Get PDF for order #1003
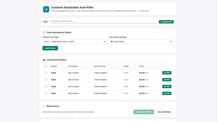Image resolution: width=217 pixels, height=122 pixels. (x=167, y=80)
